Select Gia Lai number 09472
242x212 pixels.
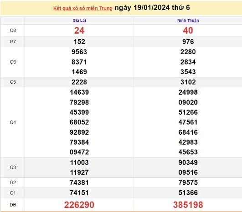[79, 152]
